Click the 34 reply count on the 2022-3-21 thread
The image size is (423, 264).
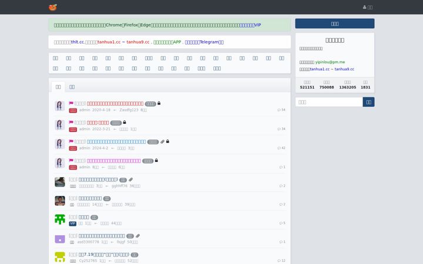281,129
